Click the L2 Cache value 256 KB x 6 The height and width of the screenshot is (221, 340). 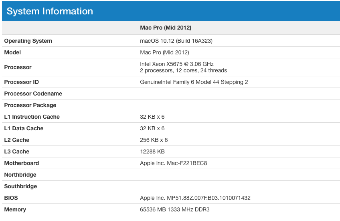click(x=154, y=140)
